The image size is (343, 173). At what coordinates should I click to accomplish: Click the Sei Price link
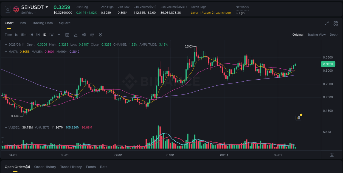pos(27,13)
